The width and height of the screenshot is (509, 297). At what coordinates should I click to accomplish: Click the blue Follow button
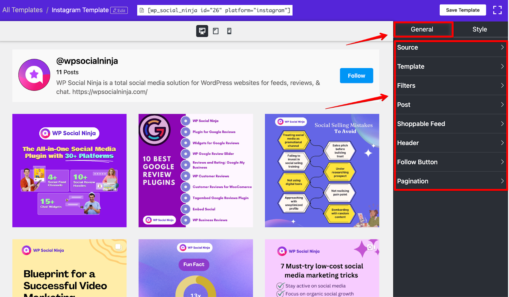point(356,76)
